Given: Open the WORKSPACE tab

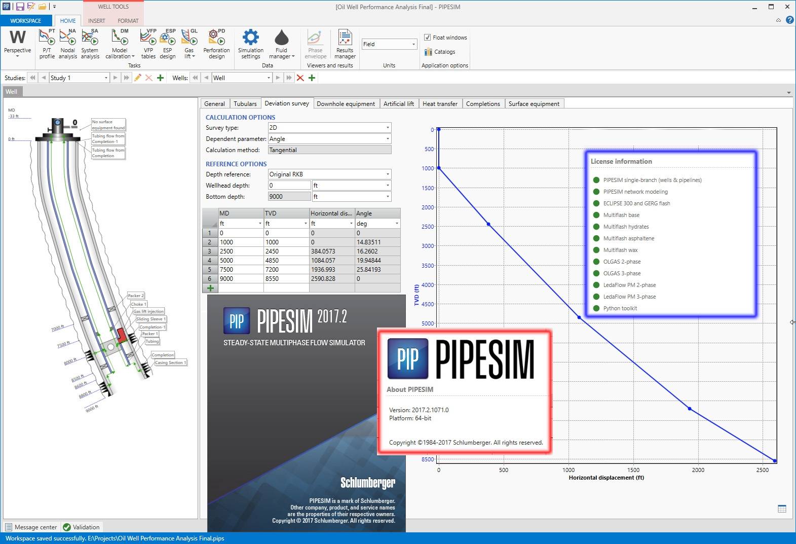Looking at the screenshot, I should (26, 21).
